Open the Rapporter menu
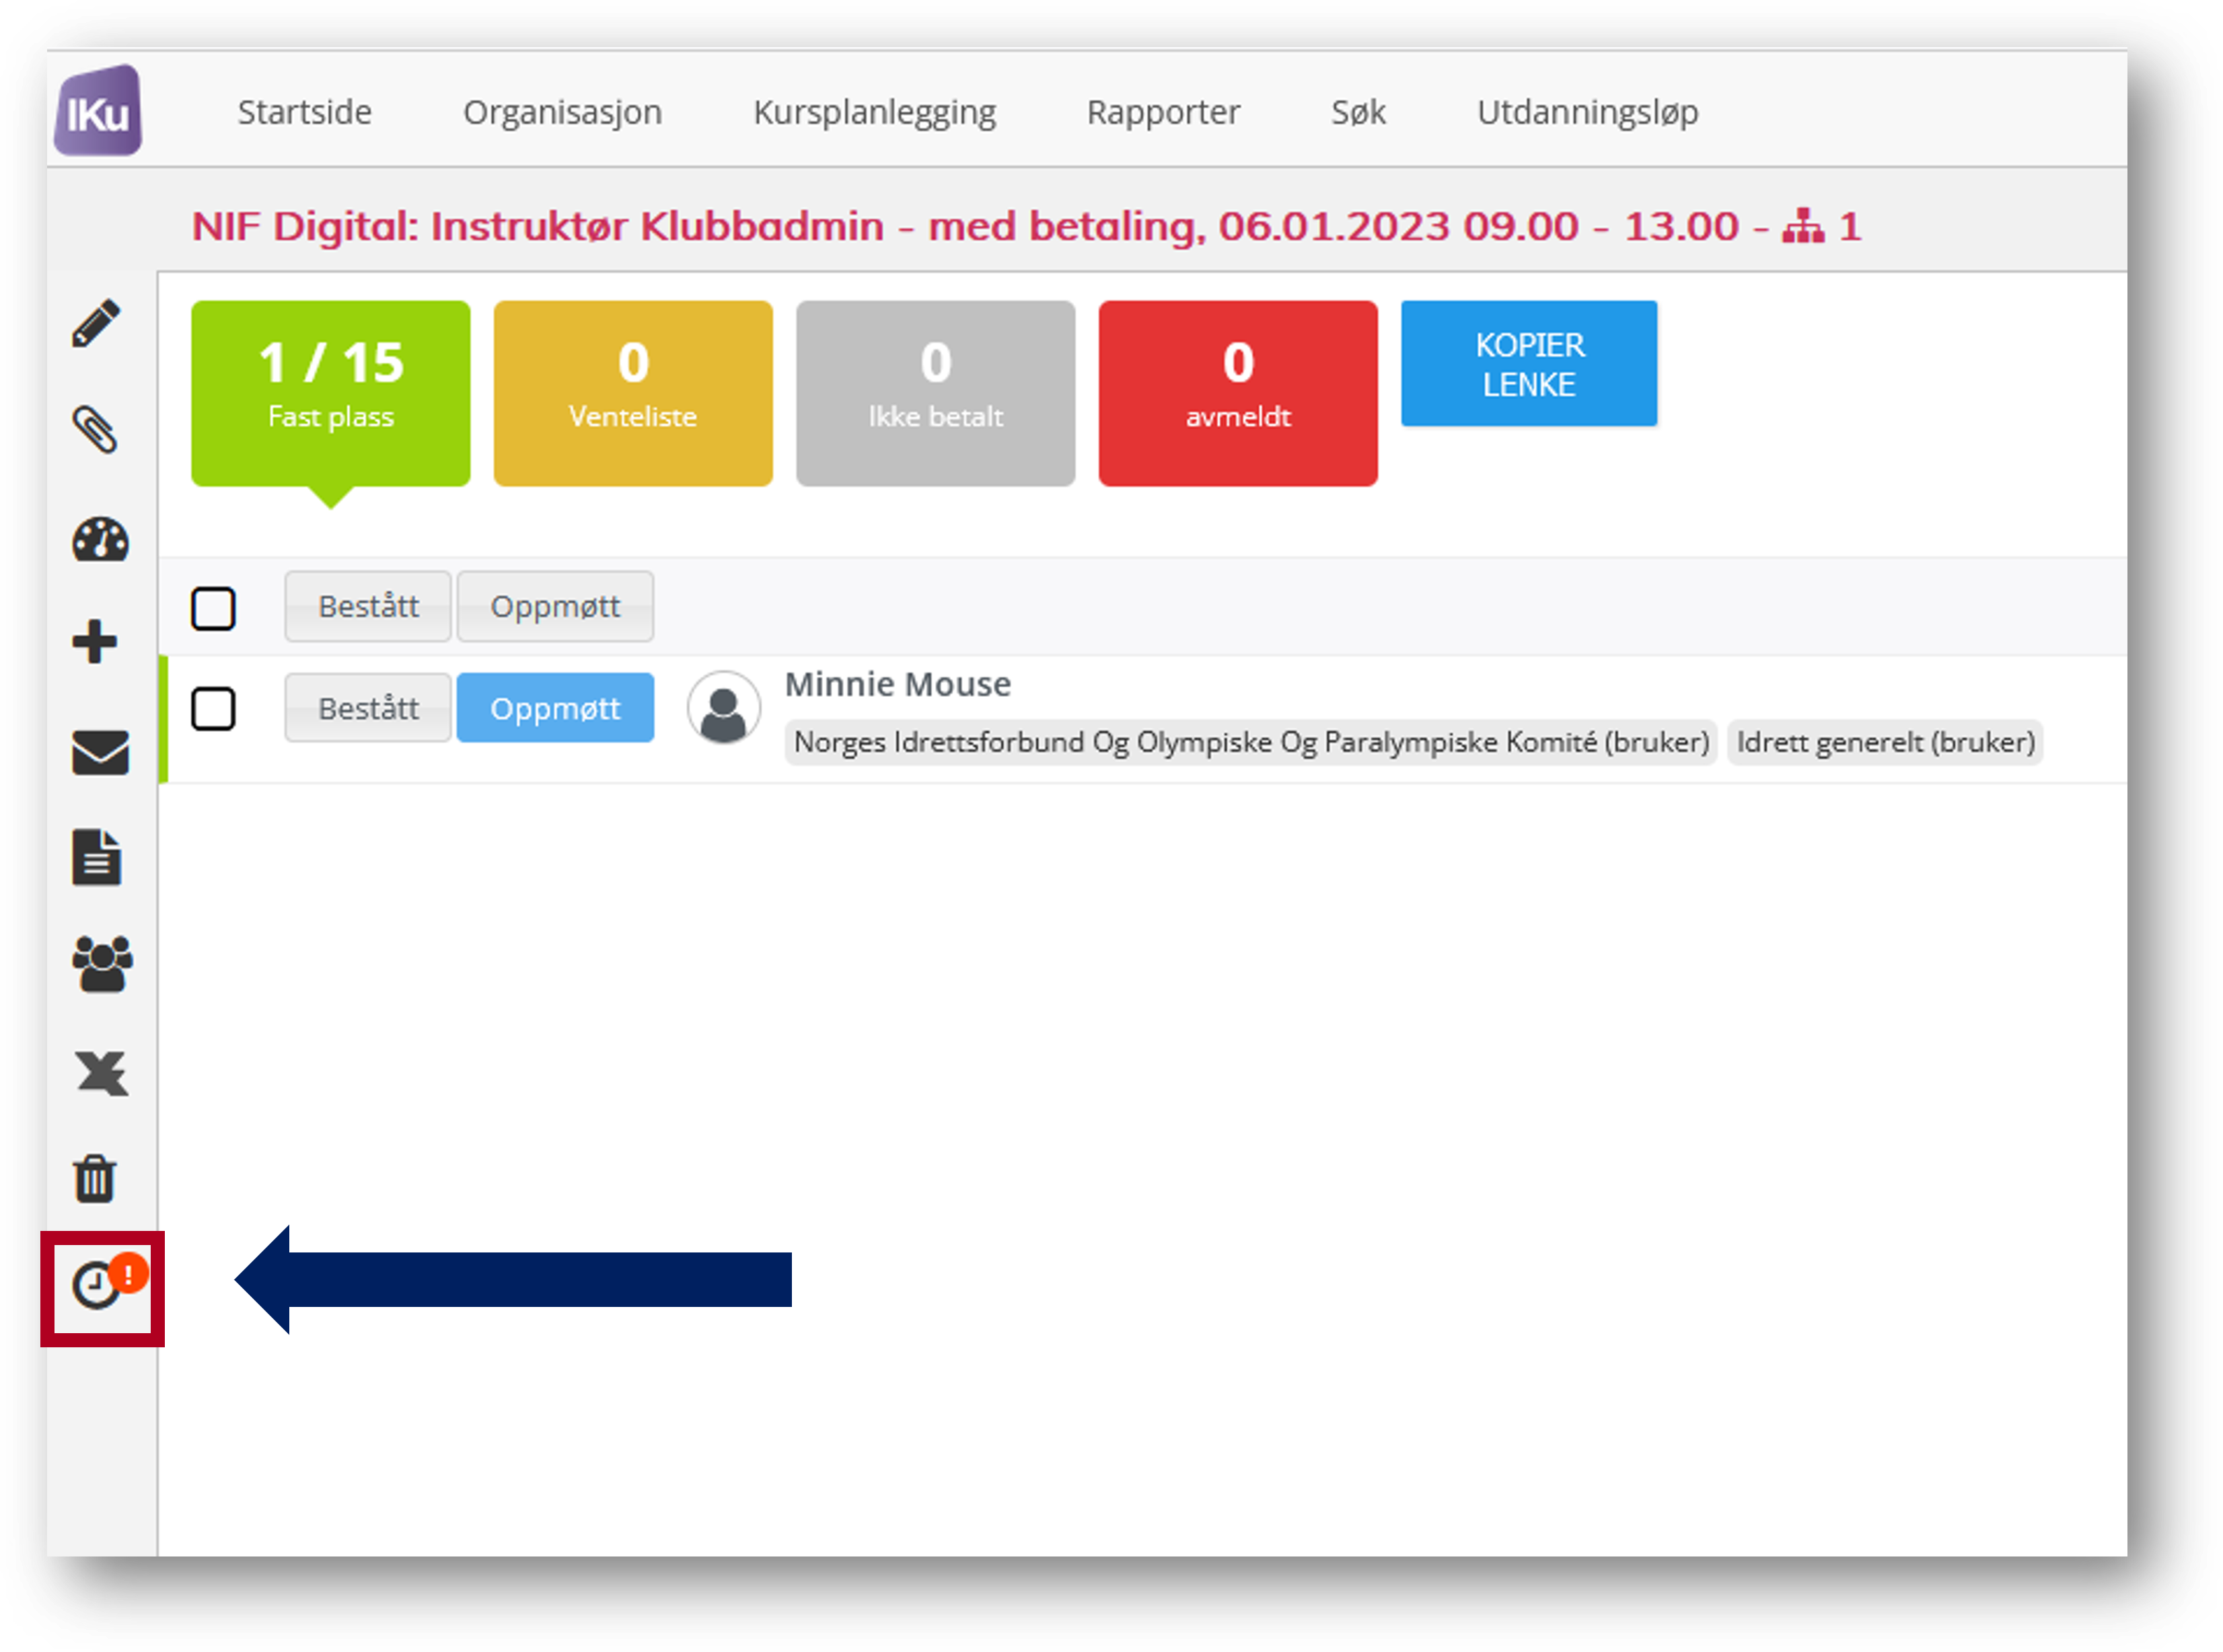Screen dimensions: 2223x1652 (1163, 112)
